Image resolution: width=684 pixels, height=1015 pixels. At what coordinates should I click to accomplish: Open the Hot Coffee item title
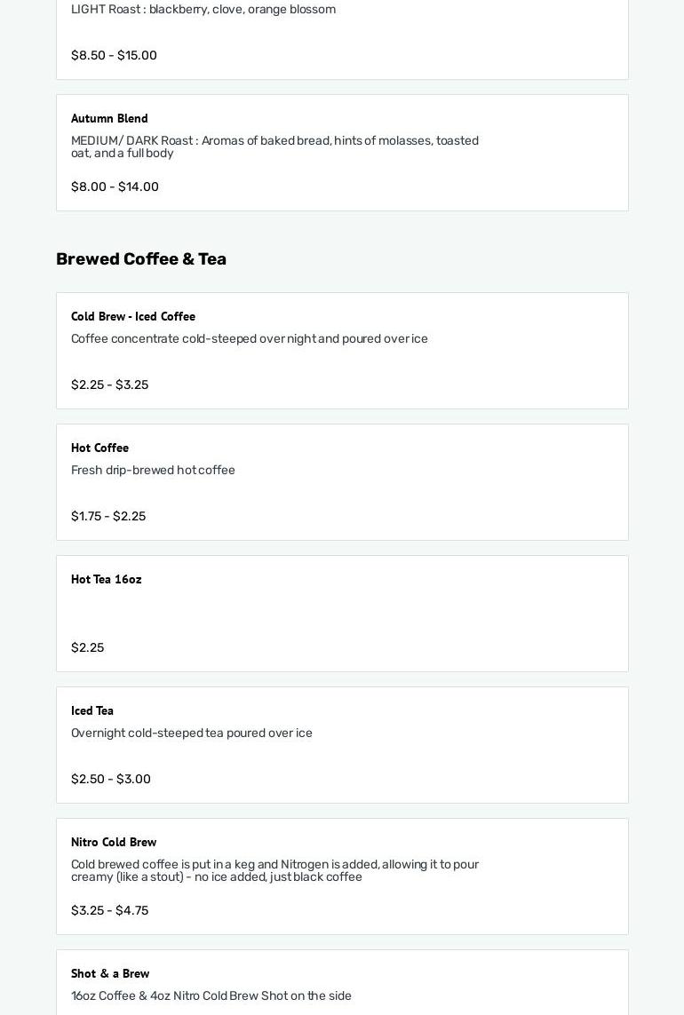click(99, 448)
